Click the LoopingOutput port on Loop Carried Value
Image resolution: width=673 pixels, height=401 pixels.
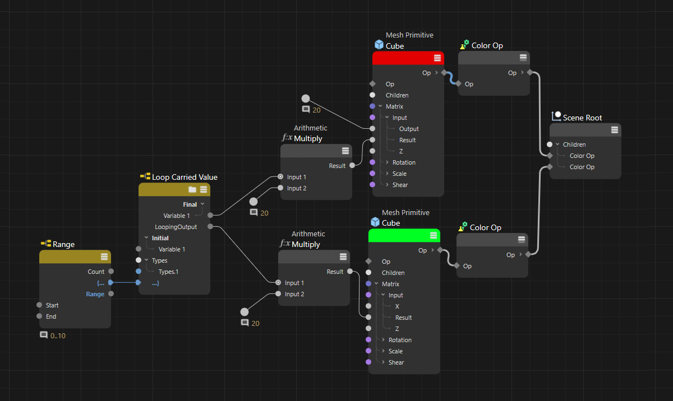point(210,227)
